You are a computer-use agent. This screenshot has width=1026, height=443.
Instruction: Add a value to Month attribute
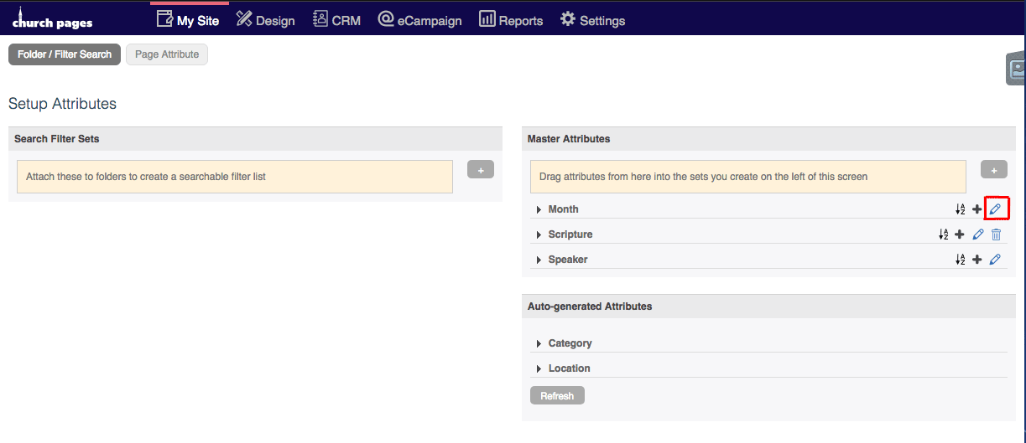[x=977, y=209]
